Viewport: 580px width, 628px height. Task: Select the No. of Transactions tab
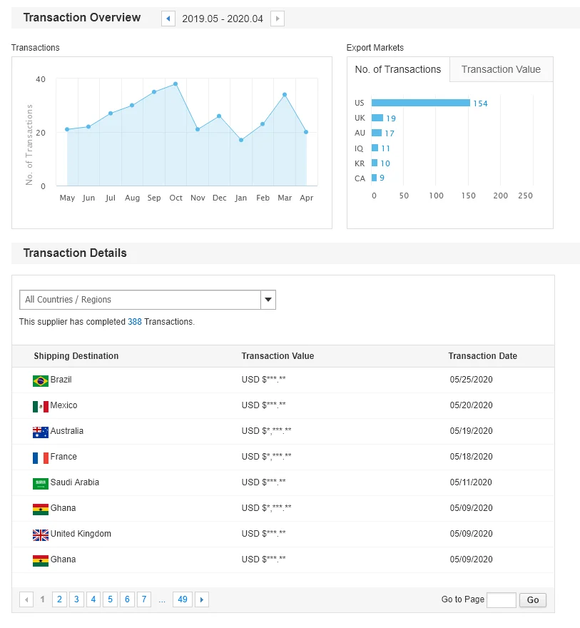(x=398, y=69)
